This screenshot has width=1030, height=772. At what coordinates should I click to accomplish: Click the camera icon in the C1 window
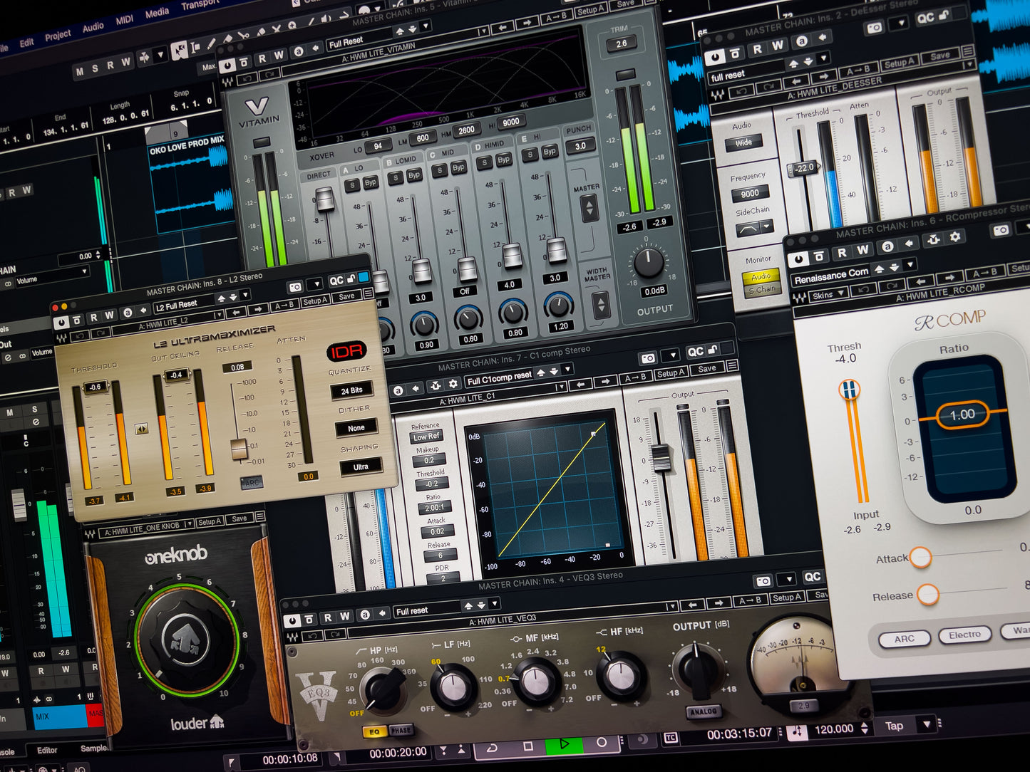[648, 358]
